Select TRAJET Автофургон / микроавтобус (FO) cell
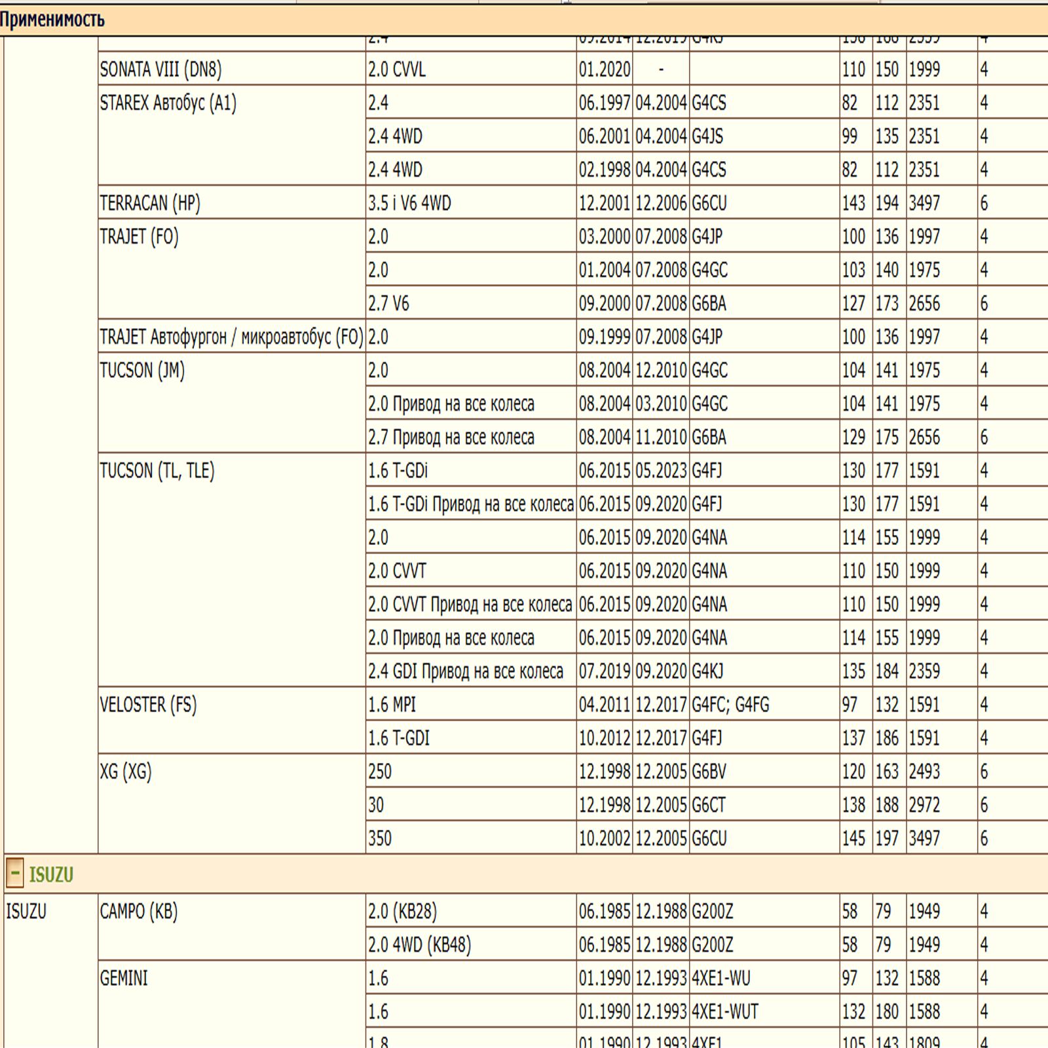1048x1048 pixels. click(231, 337)
